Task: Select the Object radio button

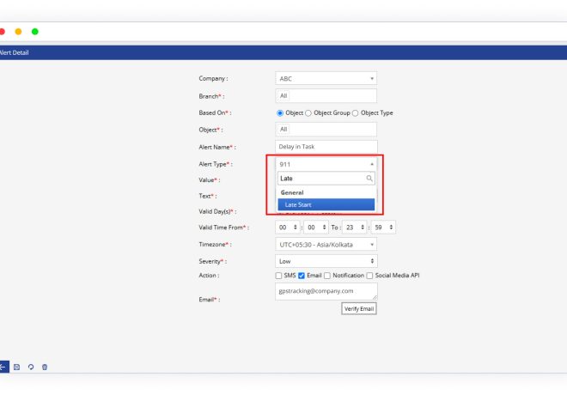Action: tap(279, 113)
